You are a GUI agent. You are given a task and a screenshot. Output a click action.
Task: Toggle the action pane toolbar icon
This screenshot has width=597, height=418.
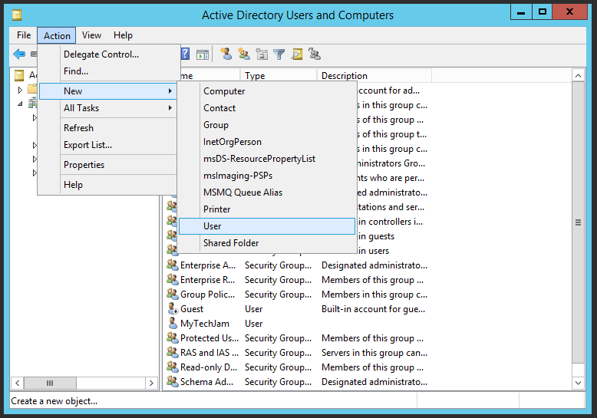point(203,54)
